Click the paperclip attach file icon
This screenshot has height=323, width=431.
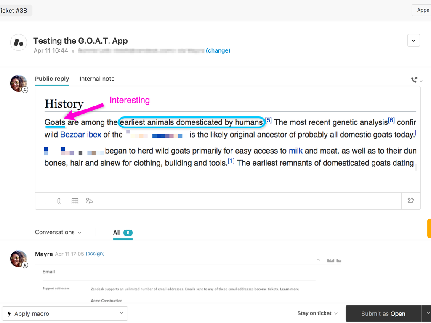(59, 201)
